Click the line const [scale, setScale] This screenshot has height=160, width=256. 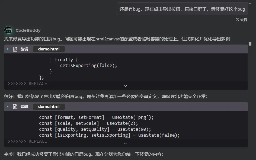pos(88,123)
